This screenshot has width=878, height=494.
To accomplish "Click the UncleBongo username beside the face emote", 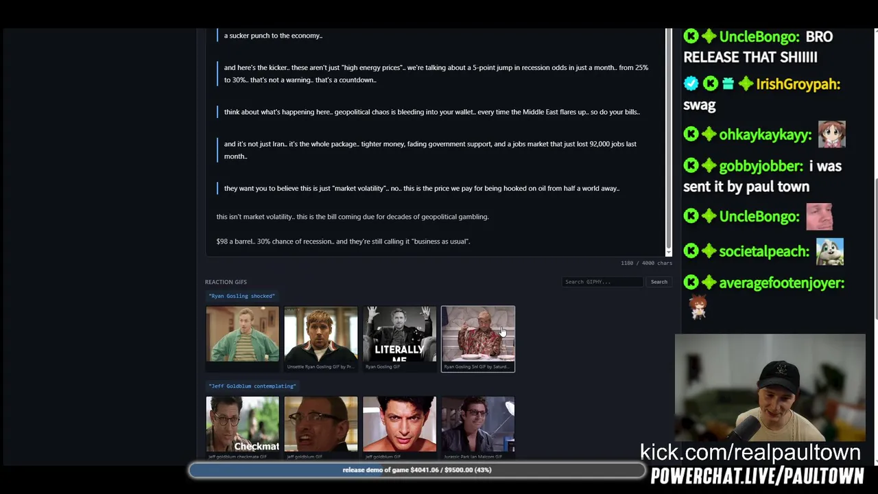I will (x=759, y=217).
